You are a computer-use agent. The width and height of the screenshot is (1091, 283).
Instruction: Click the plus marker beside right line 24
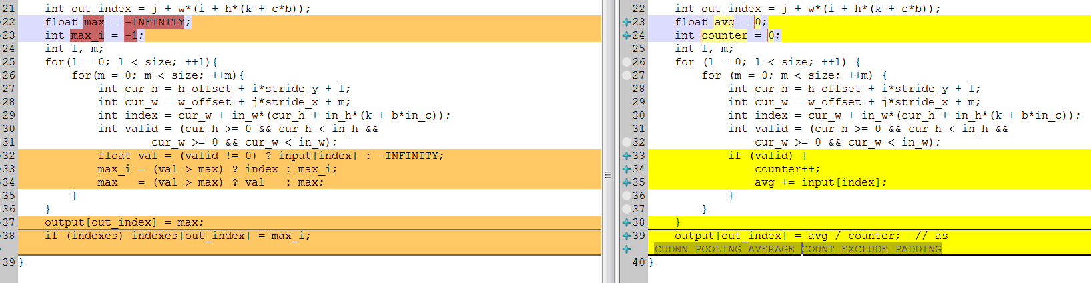pyautogui.click(x=627, y=35)
